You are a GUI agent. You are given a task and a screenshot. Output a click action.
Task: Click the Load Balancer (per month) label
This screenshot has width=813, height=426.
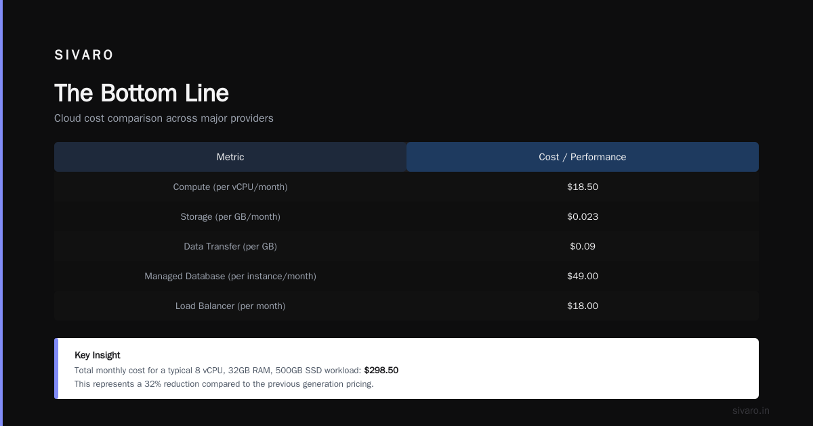230,306
